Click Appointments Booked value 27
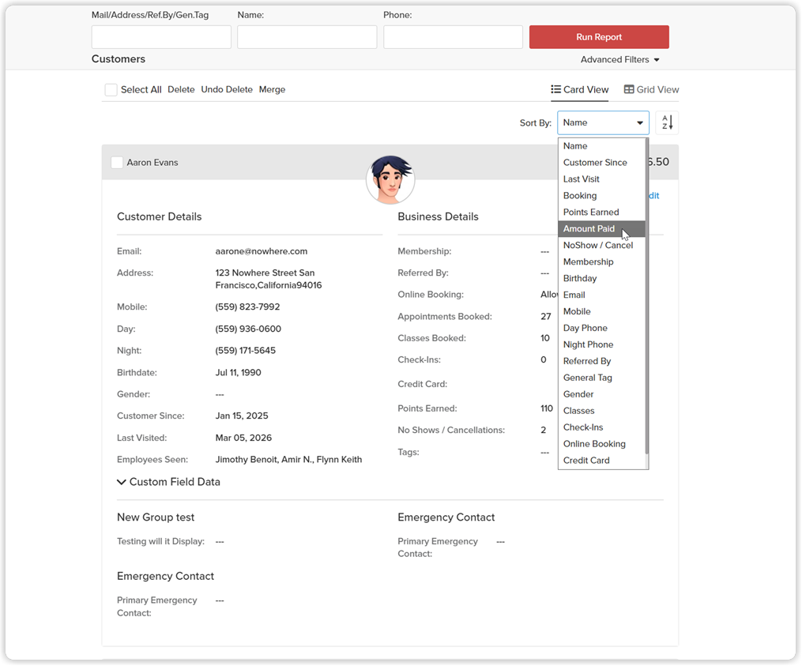Screen dimensions: 802x666 [x=546, y=317]
